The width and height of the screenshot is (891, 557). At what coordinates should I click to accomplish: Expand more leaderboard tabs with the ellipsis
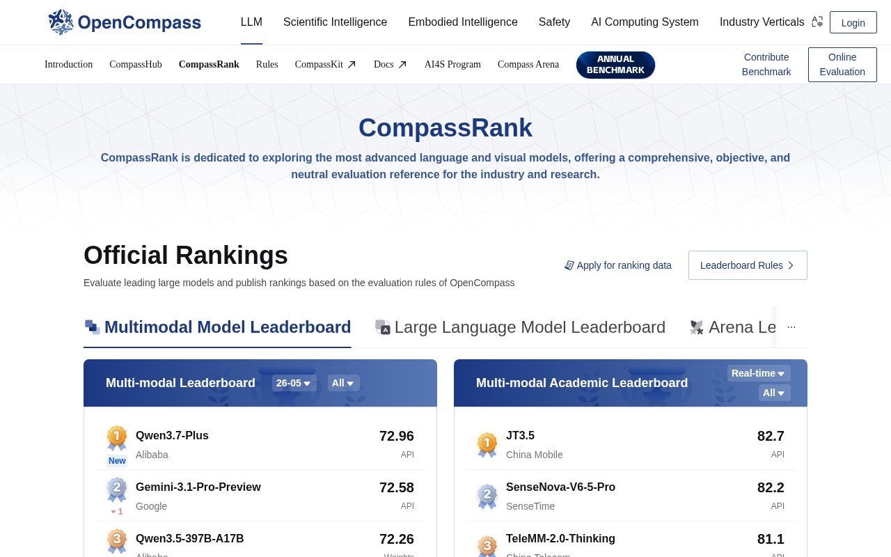[791, 327]
